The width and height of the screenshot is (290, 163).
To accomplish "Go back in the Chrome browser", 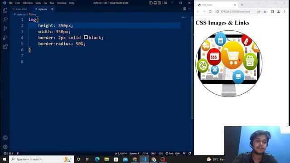I will 198,11.
